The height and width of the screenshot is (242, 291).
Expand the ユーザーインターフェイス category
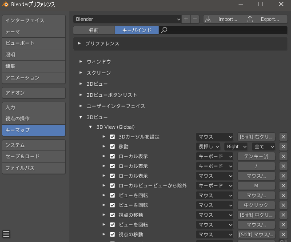[x=81, y=106]
